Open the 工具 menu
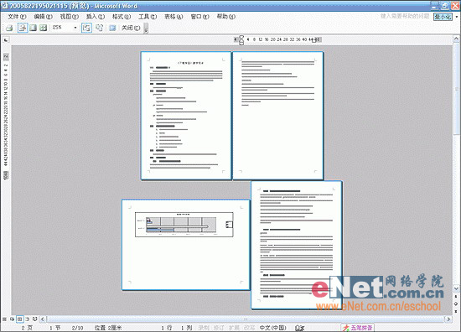Screen dimensions: 461x332 click(x=148, y=17)
